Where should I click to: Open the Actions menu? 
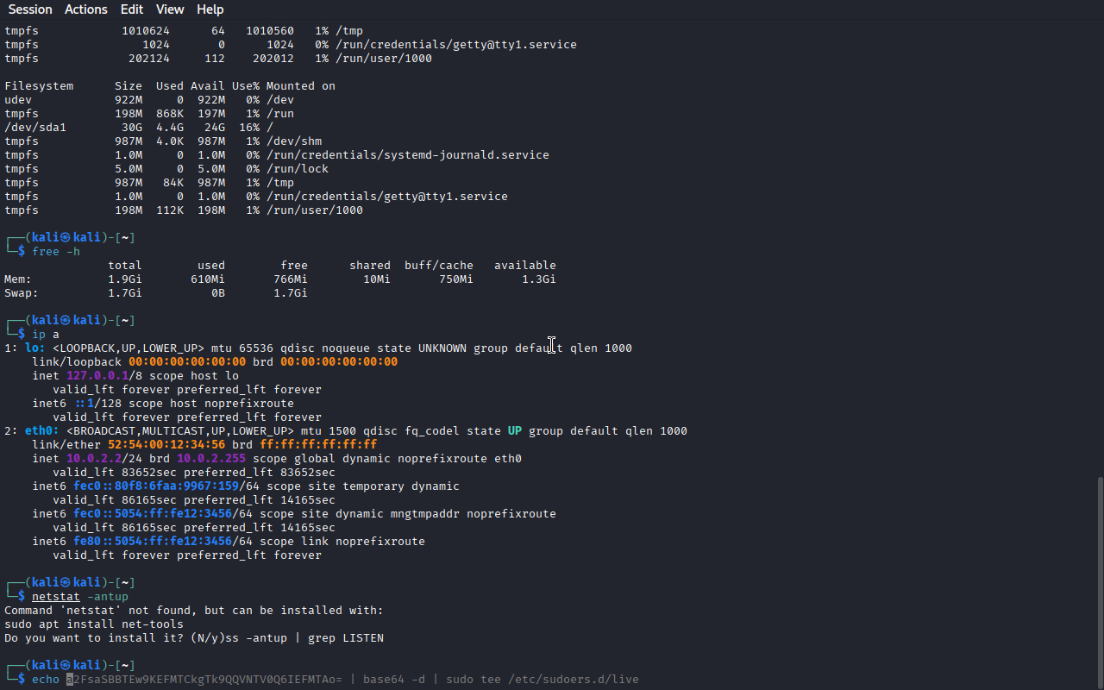click(x=86, y=9)
